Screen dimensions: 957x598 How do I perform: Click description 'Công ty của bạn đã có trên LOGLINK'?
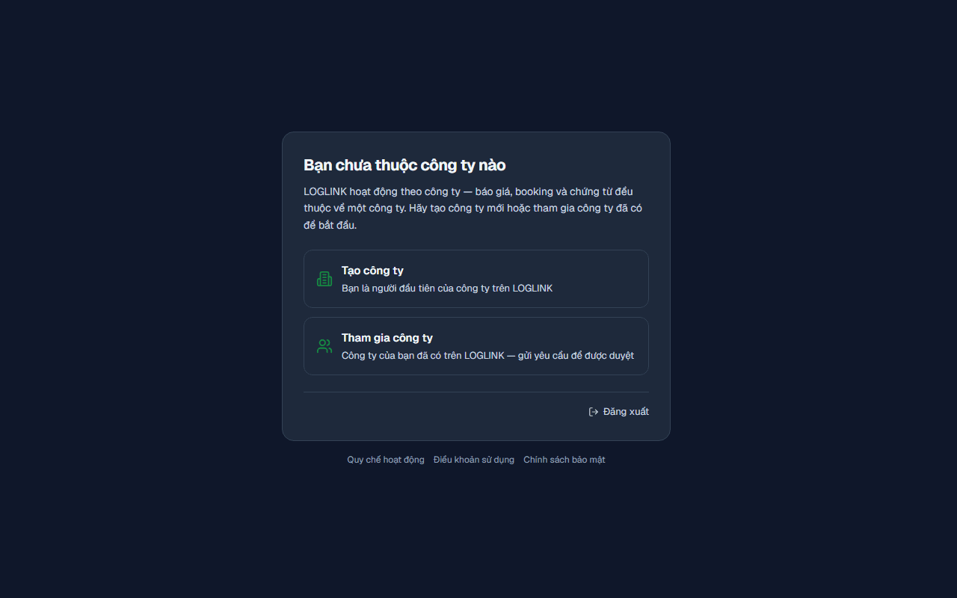pos(423,356)
